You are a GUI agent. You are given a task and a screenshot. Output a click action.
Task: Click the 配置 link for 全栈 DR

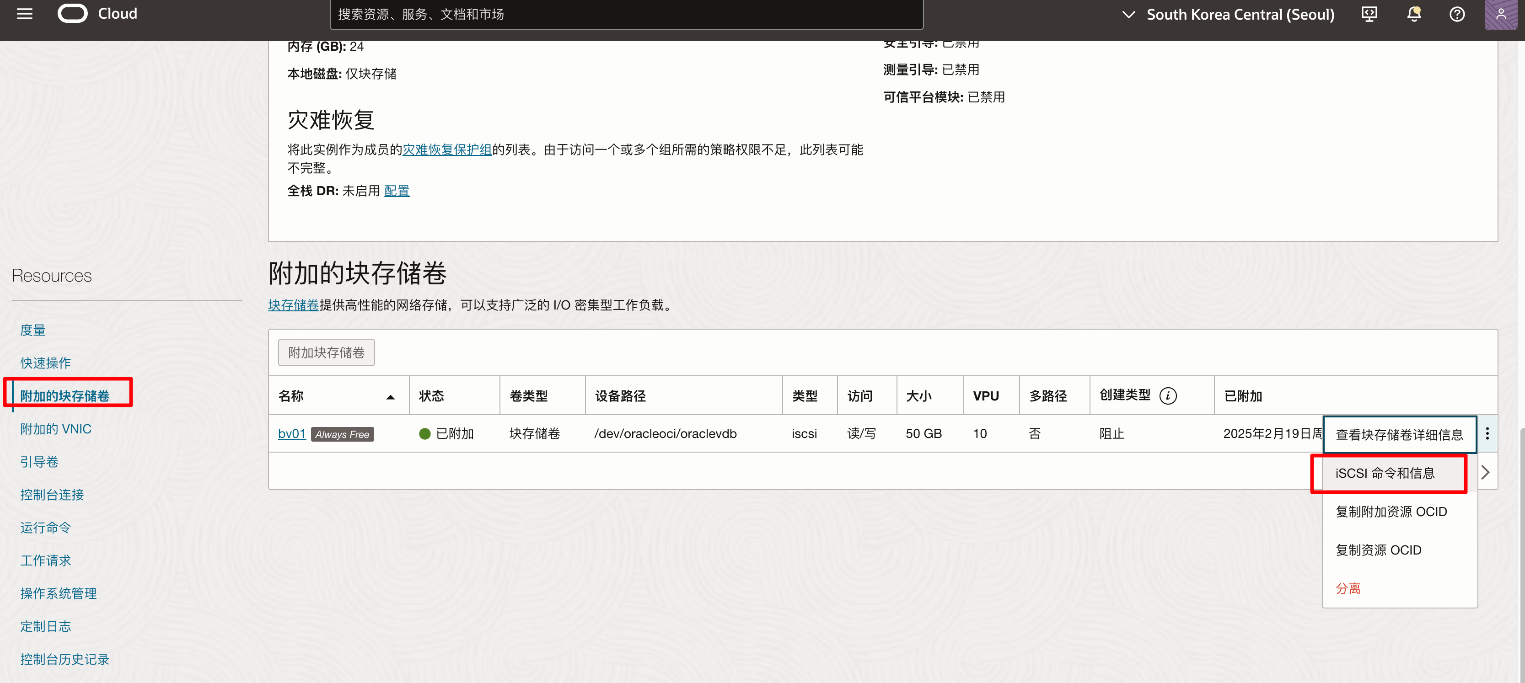click(397, 191)
